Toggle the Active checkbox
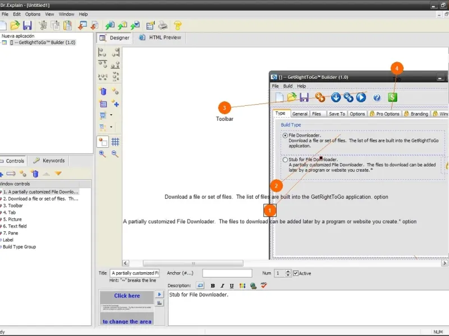This screenshot has width=449, height=336. click(296, 273)
